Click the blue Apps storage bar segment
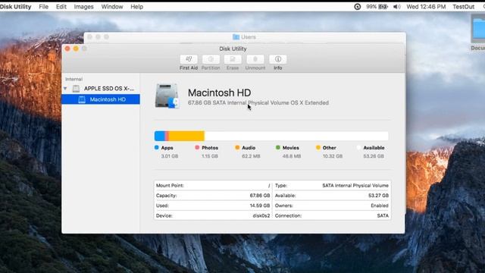 [x=160, y=136]
